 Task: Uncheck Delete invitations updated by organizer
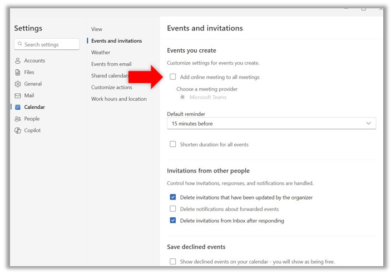point(173,197)
